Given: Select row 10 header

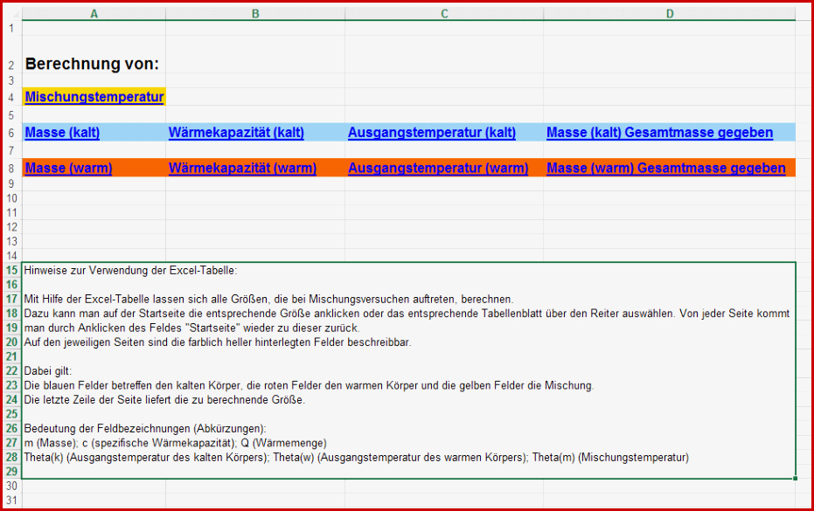Looking at the screenshot, I should [11, 198].
